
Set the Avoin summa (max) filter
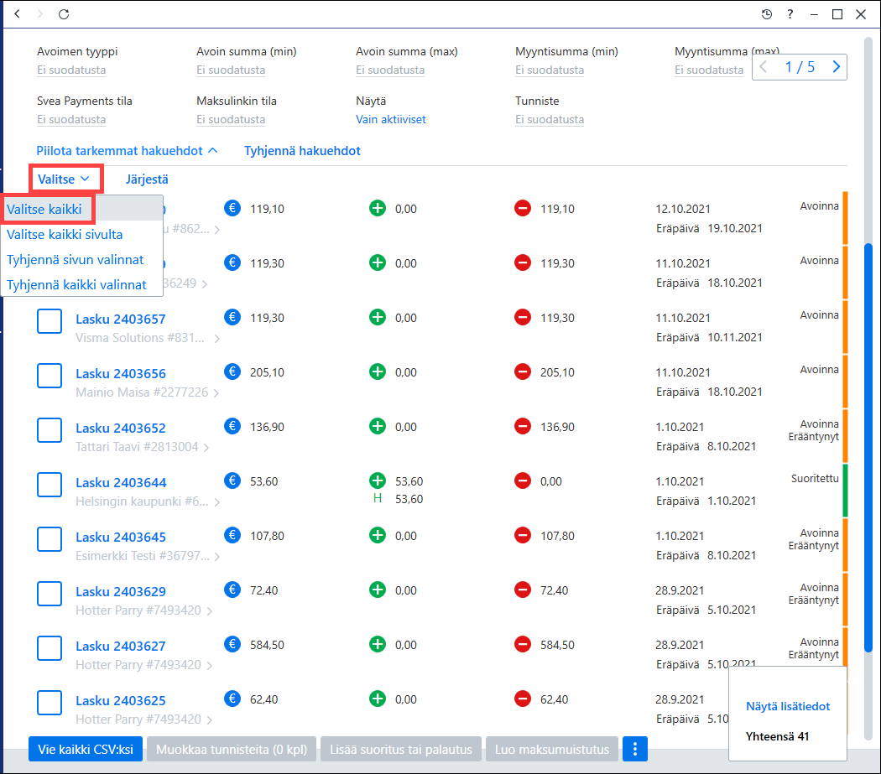390,70
